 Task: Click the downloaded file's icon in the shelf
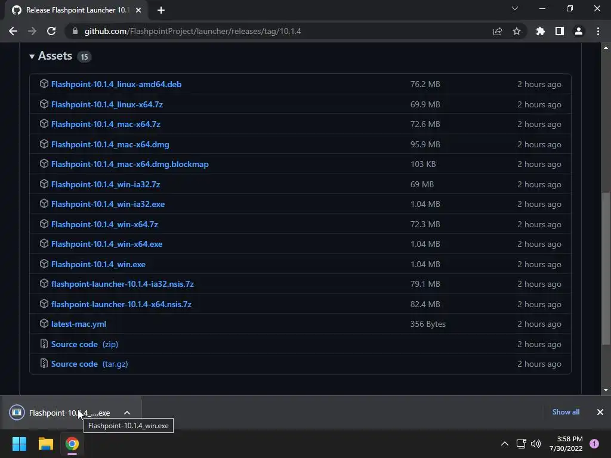[17, 413]
